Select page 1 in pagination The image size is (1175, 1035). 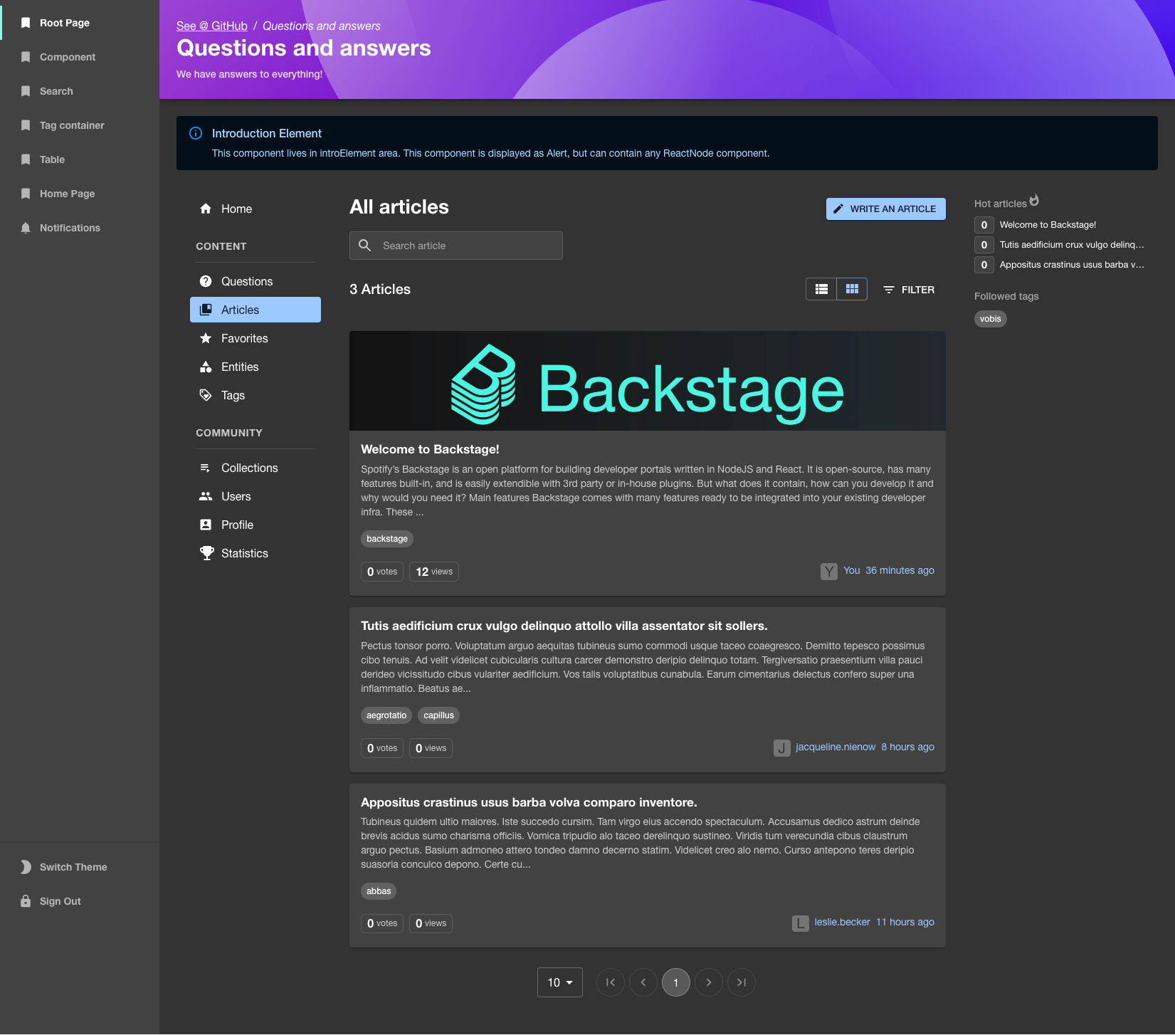(x=676, y=982)
